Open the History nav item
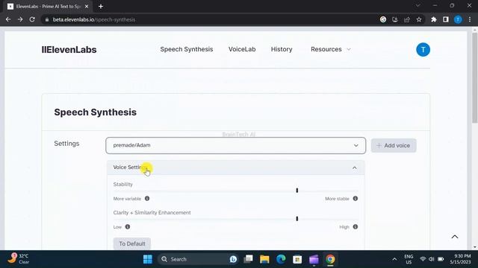The height and width of the screenshot is (268, 478). (282, 49)
